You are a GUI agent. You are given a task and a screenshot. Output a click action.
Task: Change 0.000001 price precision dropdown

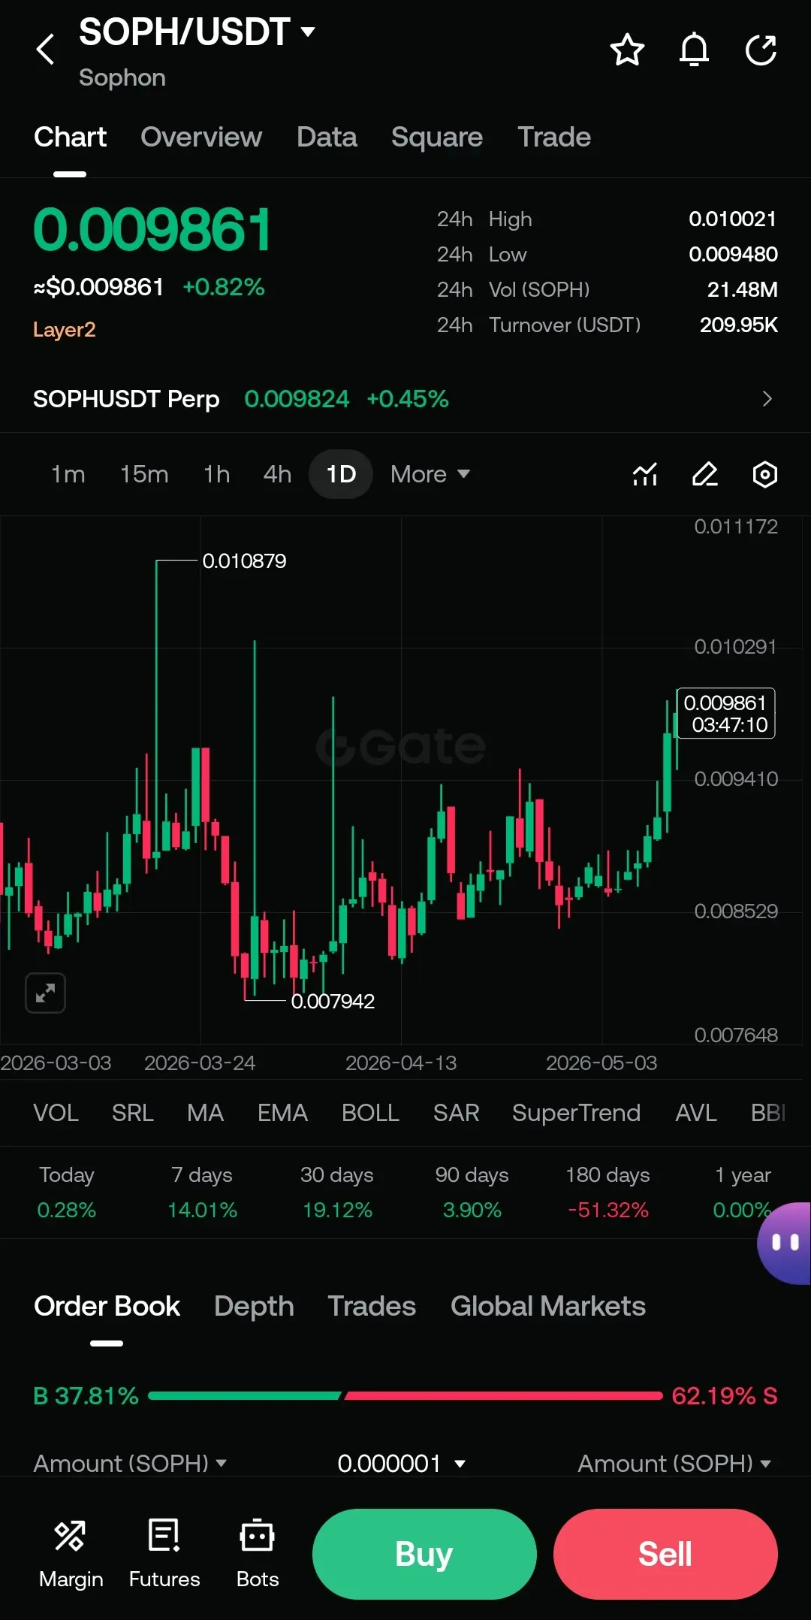point(402,1463)
